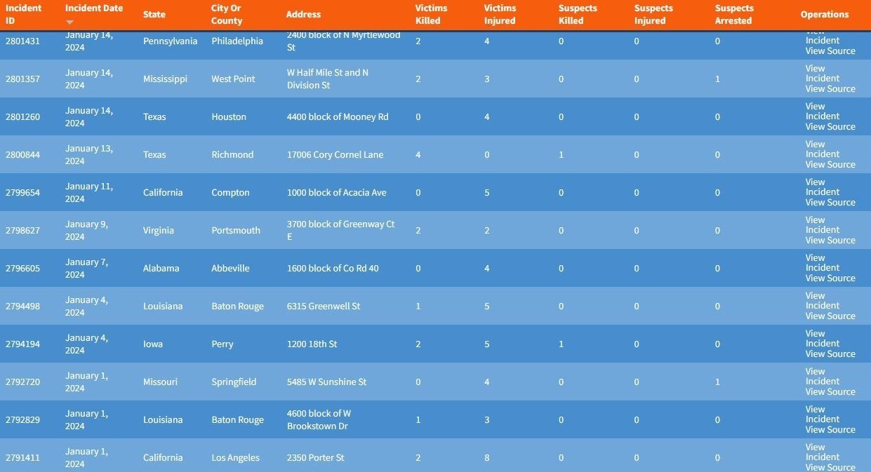The height and width of the screenshot is (472, 871).
Task: Open View Source for Houston incident
Action: 830,127
